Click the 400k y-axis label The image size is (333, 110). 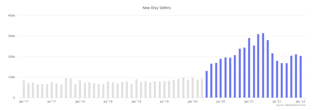point(12,15)
